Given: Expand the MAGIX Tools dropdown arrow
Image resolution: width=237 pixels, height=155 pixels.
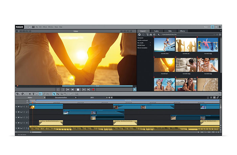Looking at the screenshot, I should click(150, 45).
